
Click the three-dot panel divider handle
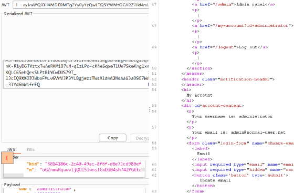pos(150,109)
